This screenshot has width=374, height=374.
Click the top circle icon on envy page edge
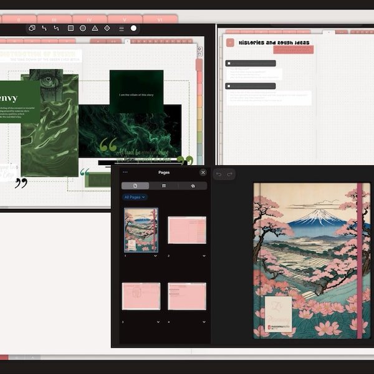(199, 49)
